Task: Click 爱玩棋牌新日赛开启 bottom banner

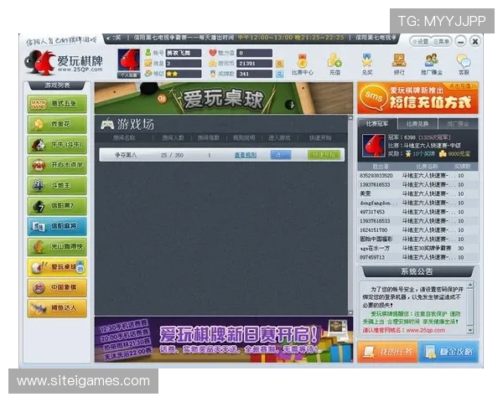Action: pos(224,340)
